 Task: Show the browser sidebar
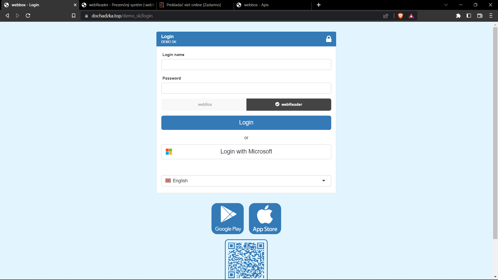[469, 16]
